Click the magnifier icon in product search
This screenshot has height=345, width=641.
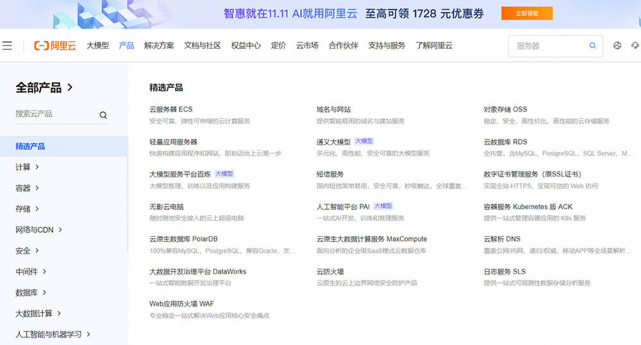pos(103,115)
